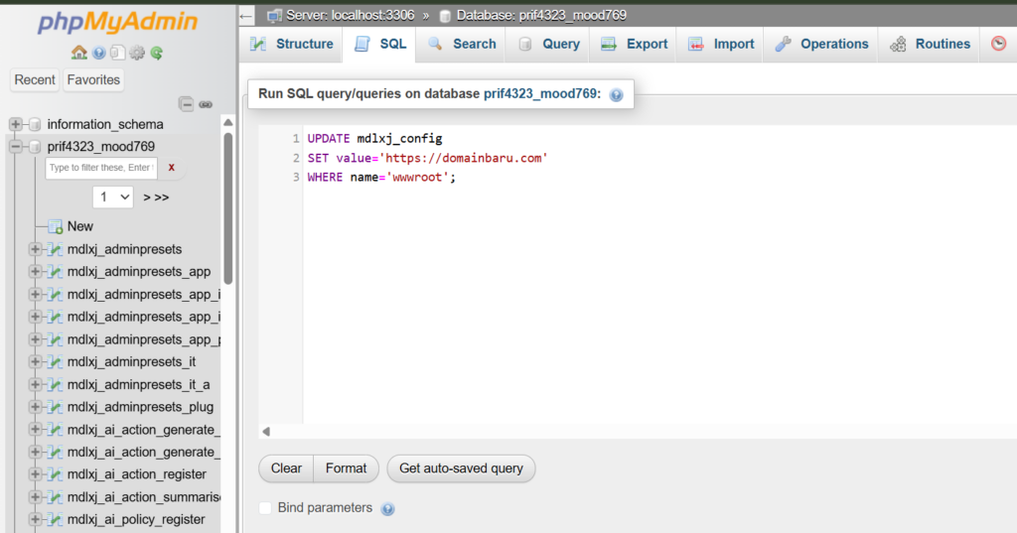Screen dimensions: 1017x533
Task: Go to the Export tab
Action: tap(634, 44)
